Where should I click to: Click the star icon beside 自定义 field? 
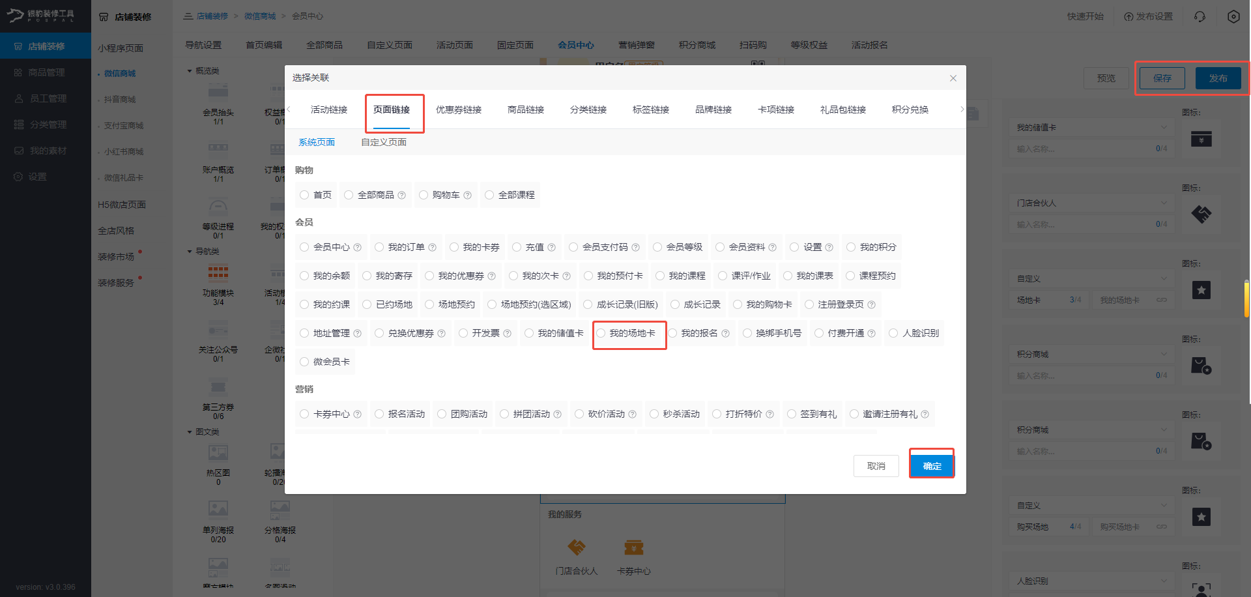pyautogui.click(x=1201, y=290)
